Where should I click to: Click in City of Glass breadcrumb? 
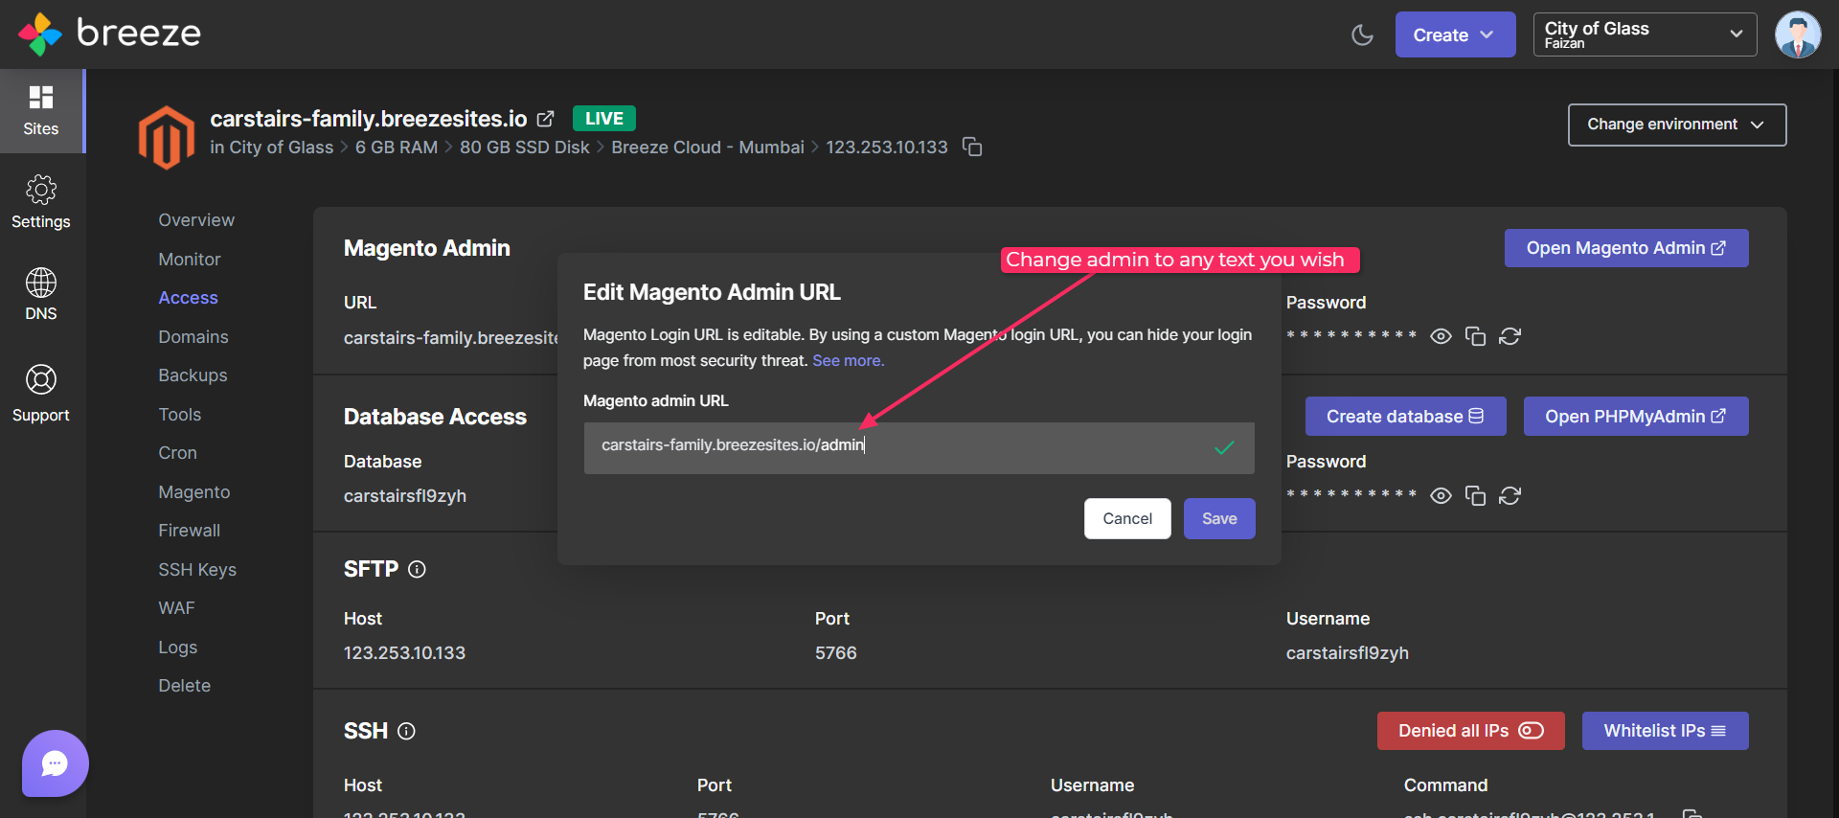point(272,148)
